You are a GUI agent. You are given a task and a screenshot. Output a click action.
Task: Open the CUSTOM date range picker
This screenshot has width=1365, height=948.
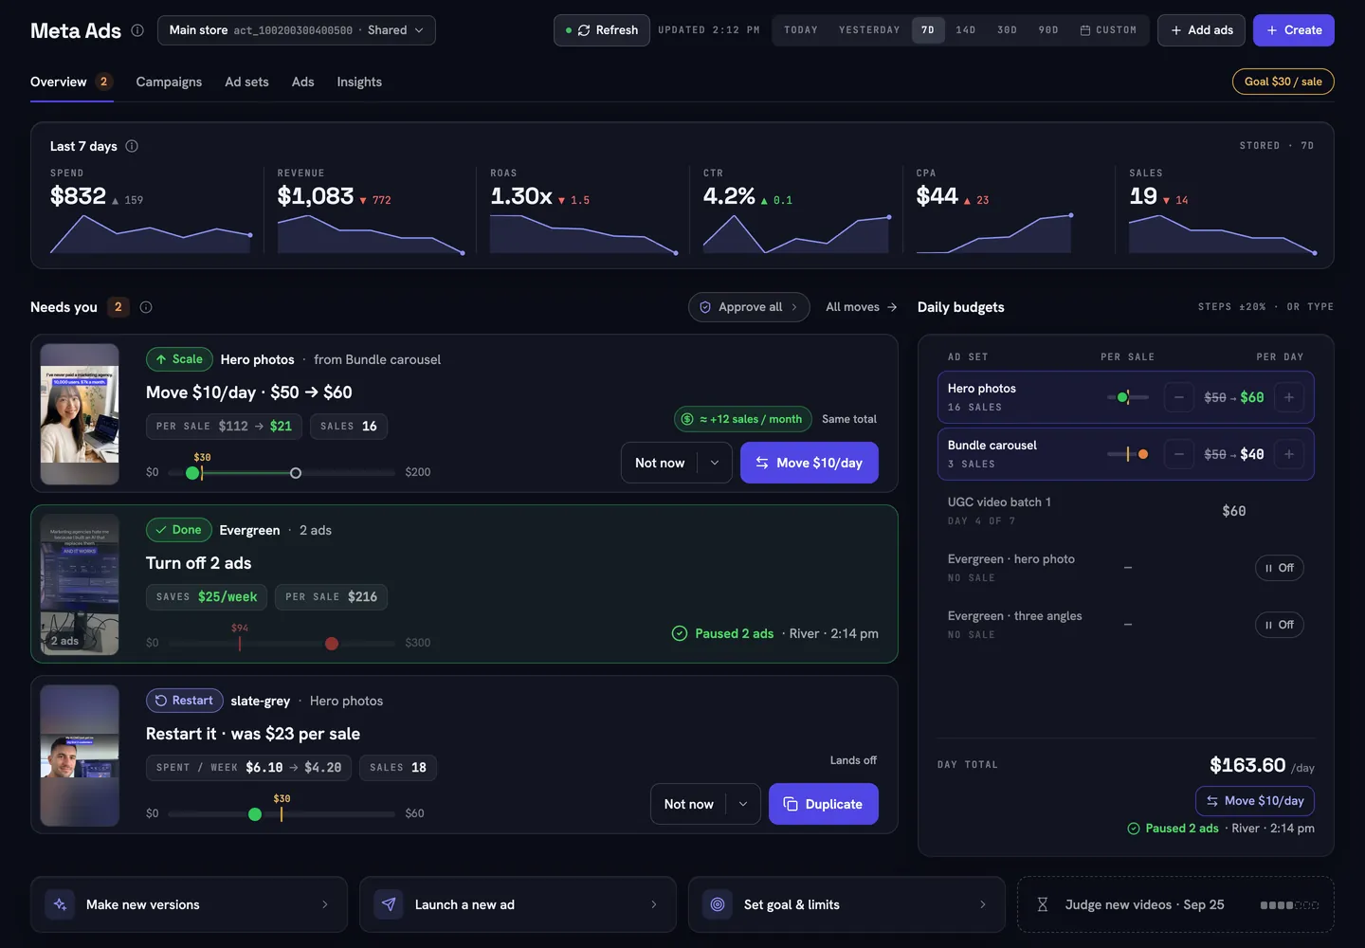(1108, 30)
